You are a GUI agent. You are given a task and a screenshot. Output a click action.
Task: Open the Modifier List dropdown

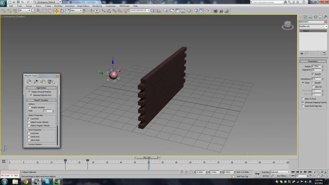313,26
